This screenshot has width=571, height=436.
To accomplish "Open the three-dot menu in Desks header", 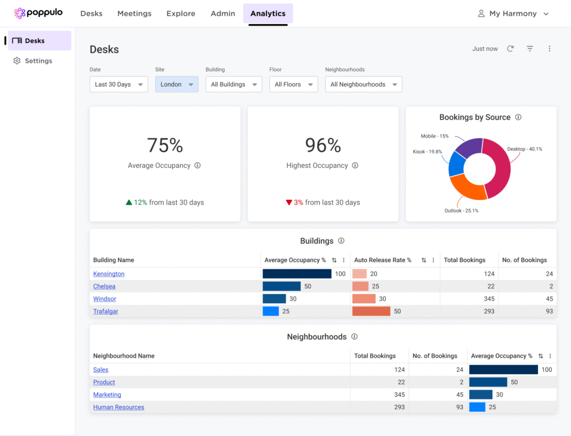I will pos(549,49).
